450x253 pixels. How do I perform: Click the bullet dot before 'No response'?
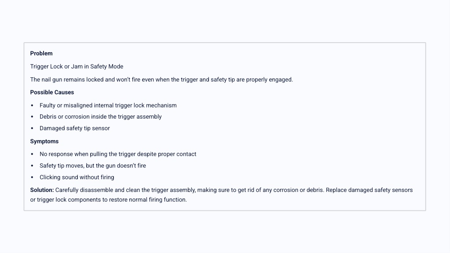[32, 154]
